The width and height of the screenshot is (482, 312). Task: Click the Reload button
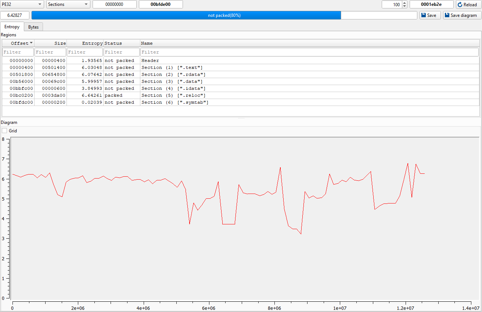pos(468,4)
